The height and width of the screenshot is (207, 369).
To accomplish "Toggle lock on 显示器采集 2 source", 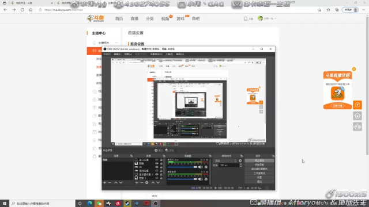I will pos(161,175).
